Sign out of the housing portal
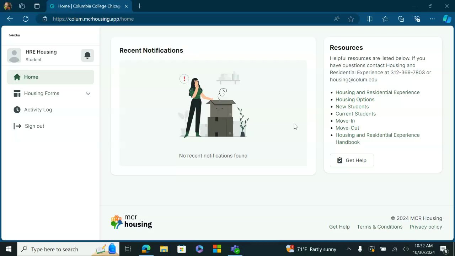455x256 pixels. coord(50,126)
